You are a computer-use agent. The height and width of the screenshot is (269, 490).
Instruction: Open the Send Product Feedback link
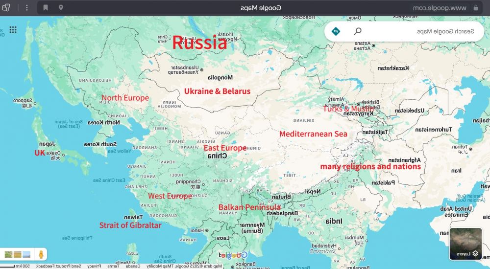tap(58, 266)
